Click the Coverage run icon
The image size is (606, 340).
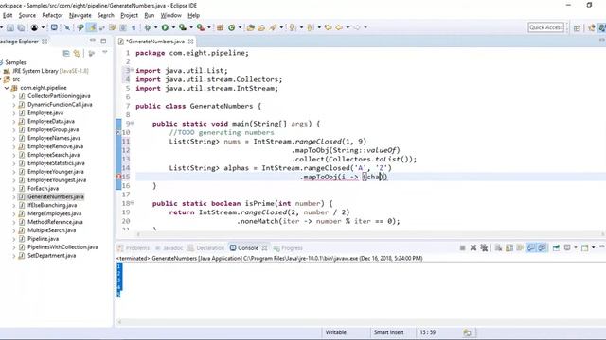click(183, 27)
